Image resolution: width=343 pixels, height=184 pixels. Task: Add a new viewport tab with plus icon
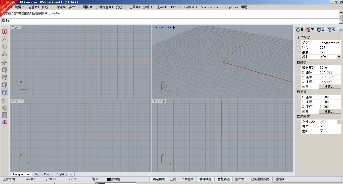[71, 174]
